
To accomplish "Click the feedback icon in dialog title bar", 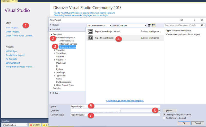I will pos(182,20).
